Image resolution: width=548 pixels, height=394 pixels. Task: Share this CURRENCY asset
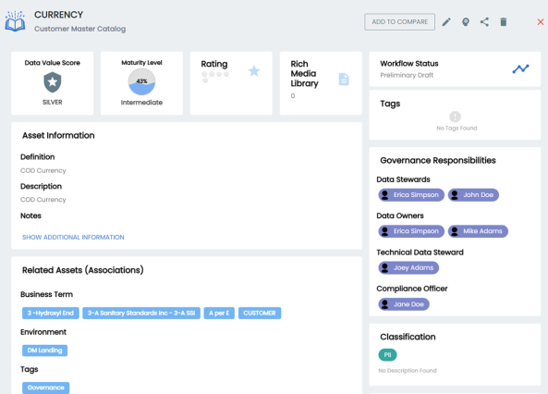484,22
